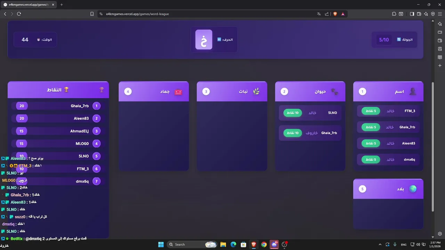Bookmark this page with the bookmark icon
The width and height of the screenshot is (445, 250).
(x=92, y=14)
